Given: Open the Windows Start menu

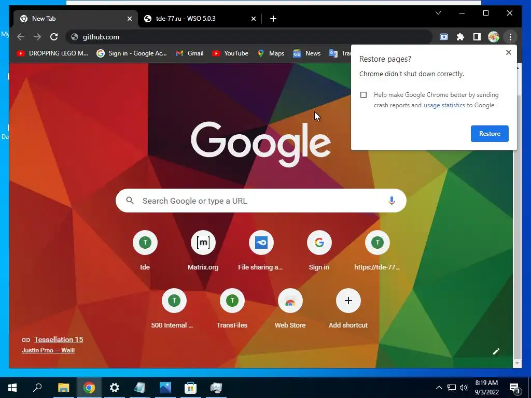Looking at the screenshot, I should point(12,388).
